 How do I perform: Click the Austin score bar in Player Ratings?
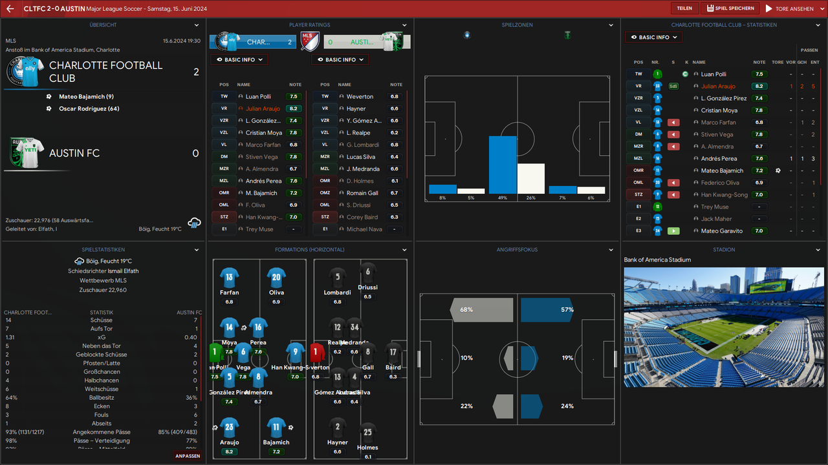(368, 42)
